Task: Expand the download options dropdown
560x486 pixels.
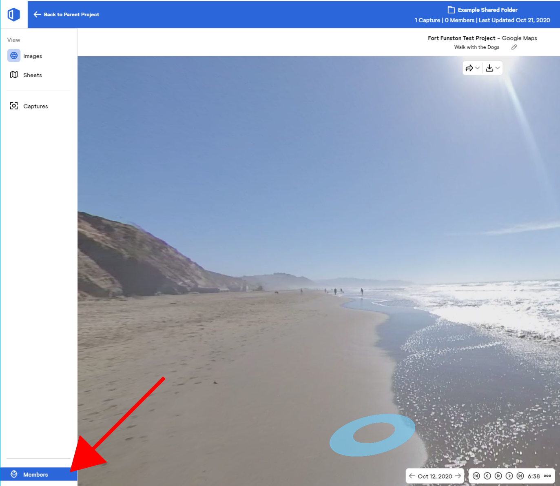Action: pyautogui.click(x=498, y=68)
